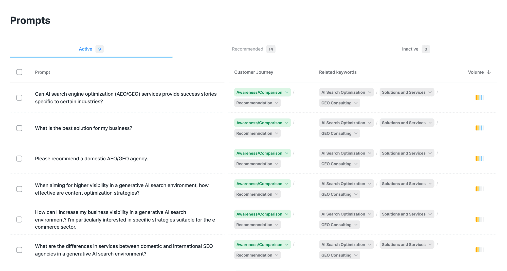
Task: Open the Inactive tab
Action: (x=410, y=49)
